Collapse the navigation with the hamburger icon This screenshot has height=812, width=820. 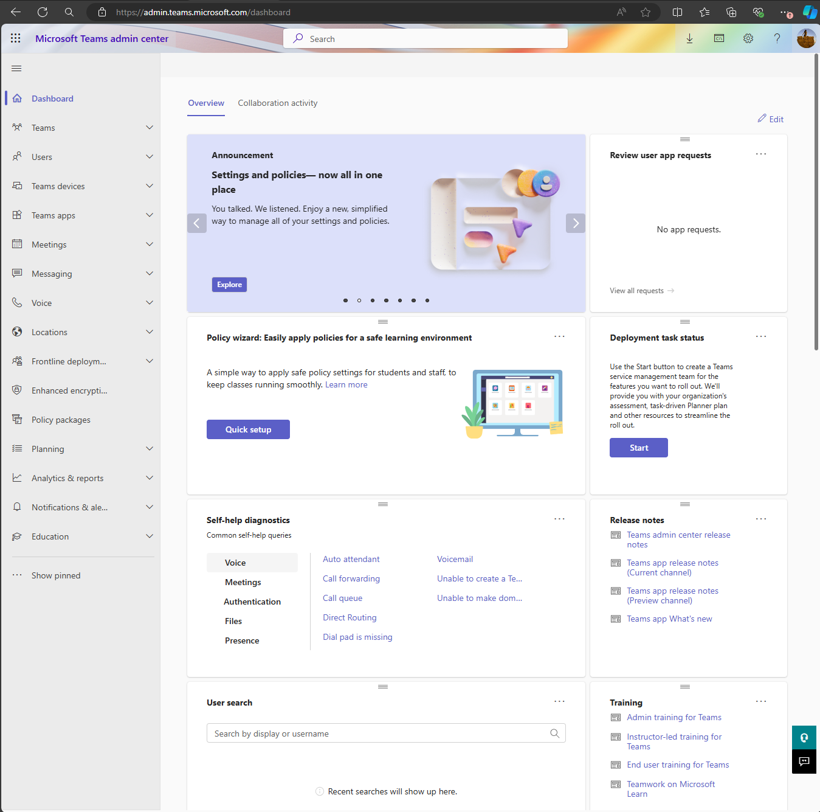click(16, 68)
